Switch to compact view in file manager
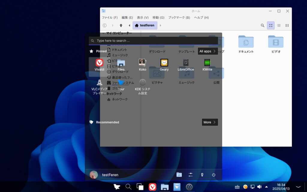307x192 pixels. [x=287, y=25]
